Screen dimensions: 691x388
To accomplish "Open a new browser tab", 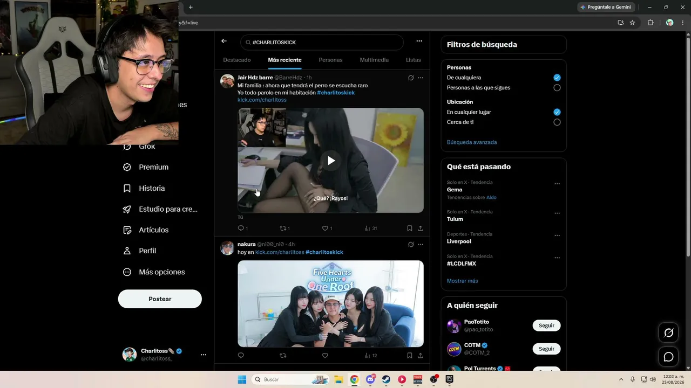I will [x=191, y=7].
